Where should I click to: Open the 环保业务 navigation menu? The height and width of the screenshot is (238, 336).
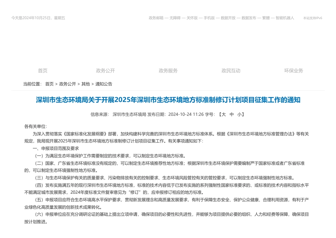coord(294,70)
